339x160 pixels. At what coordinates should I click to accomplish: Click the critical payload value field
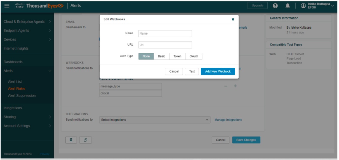pos(131,93)
